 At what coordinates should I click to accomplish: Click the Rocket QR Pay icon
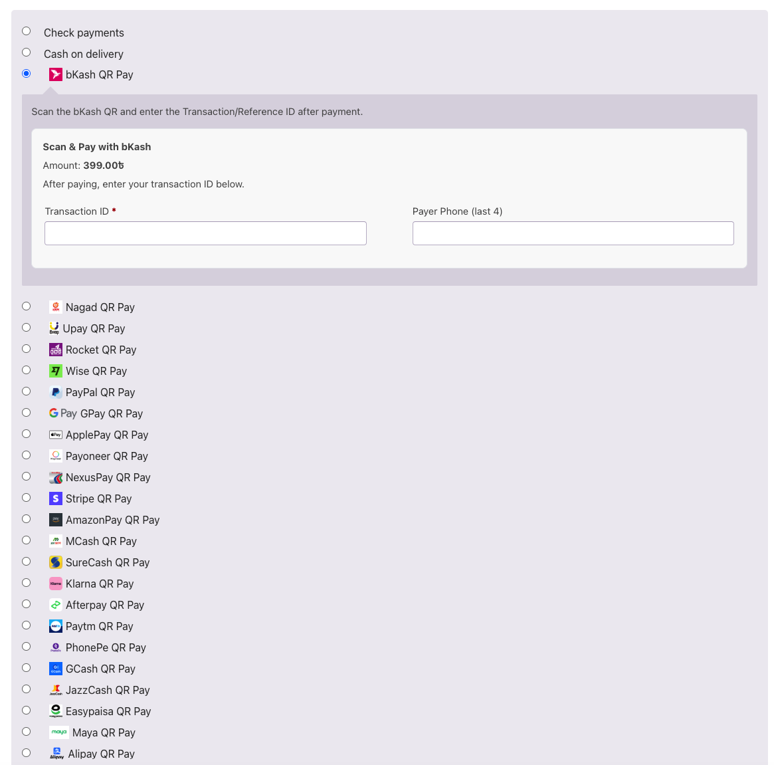click(x=55, y=349)
